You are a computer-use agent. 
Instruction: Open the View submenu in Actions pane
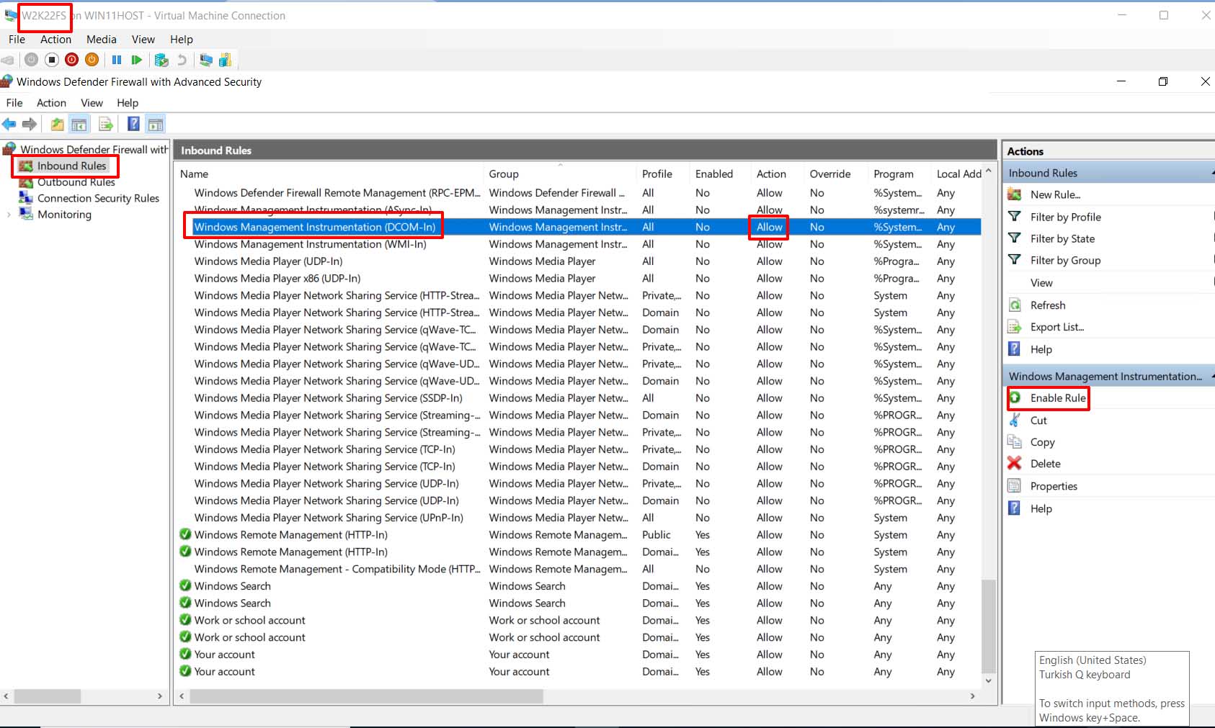[x=1041, y=283]
